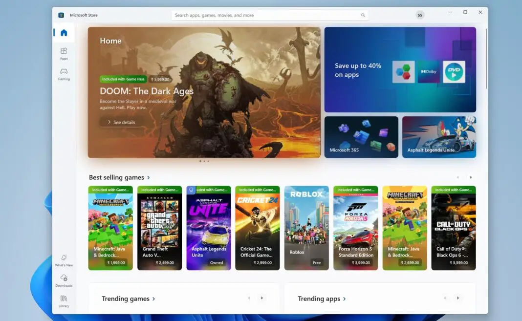The height and width of the screenshot is (321, 522).
Task: View What's New in the sidebar
Action: [64, 261]
